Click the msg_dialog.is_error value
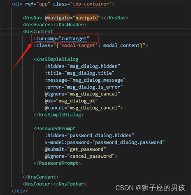 pyautogui.click(x=93, y=87)
